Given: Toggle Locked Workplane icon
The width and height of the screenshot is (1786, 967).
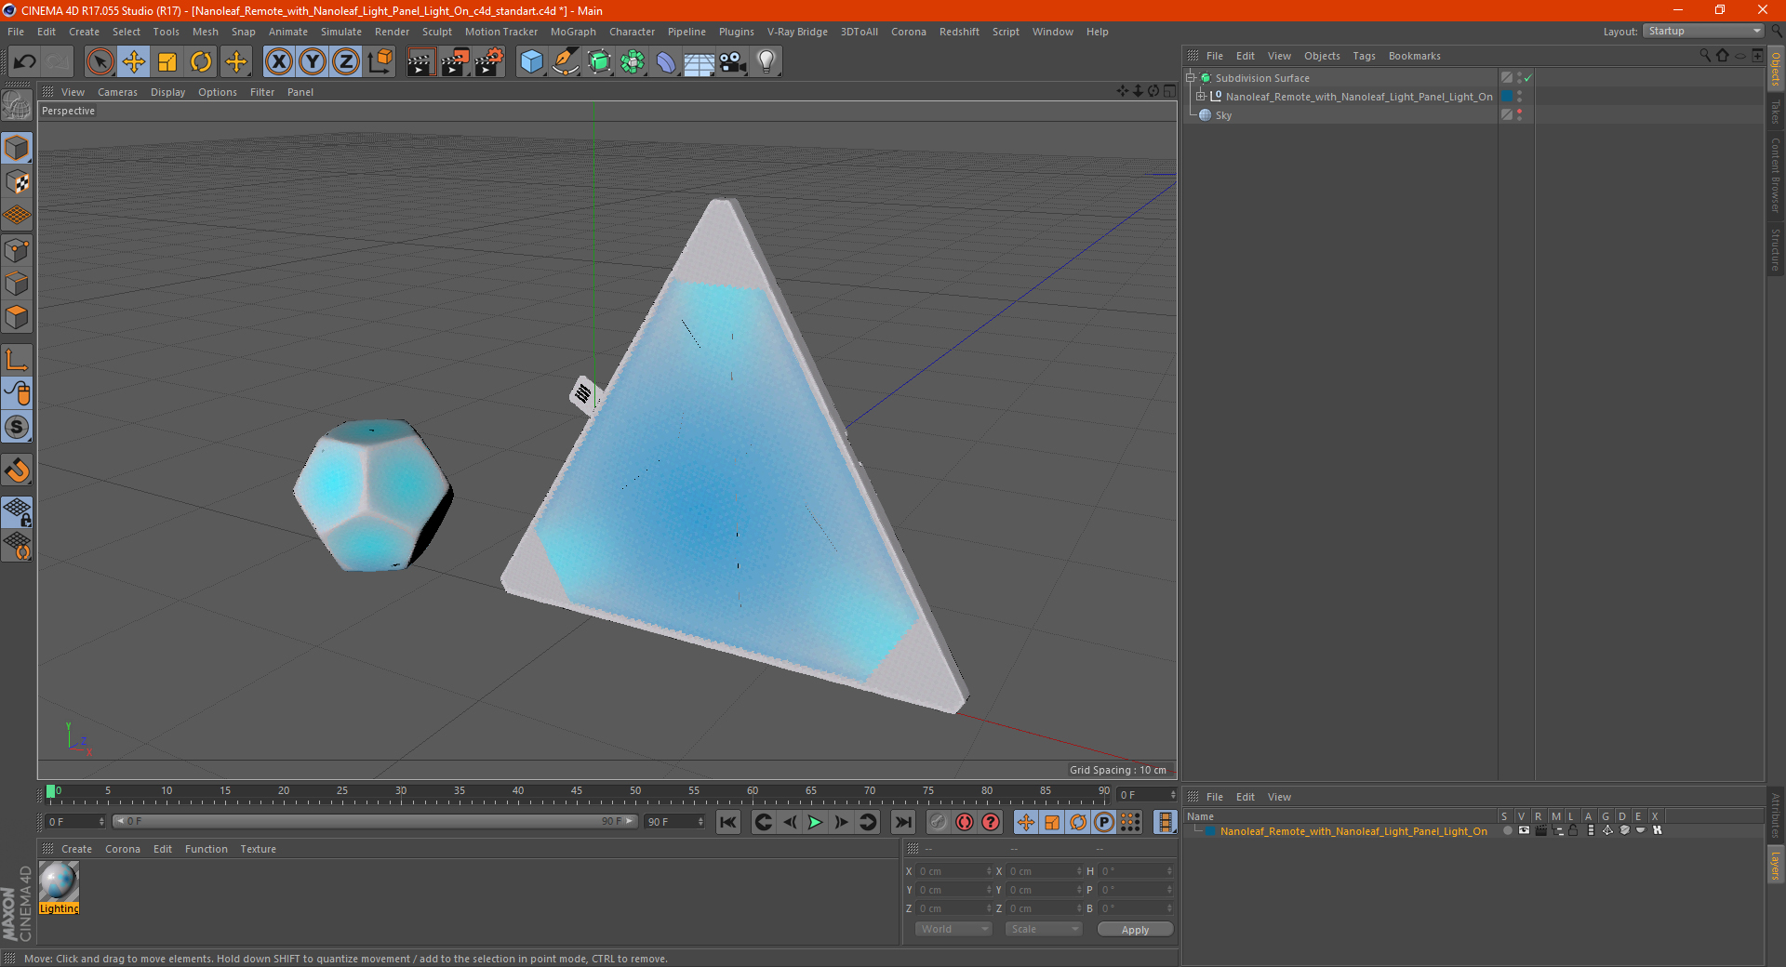Looking at the screenshot, I should 17,511.
